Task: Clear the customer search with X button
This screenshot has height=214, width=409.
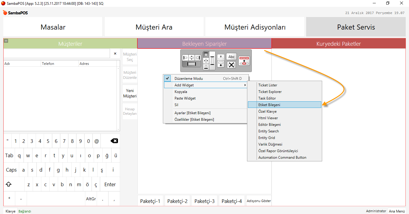Action: coord(115,53)
